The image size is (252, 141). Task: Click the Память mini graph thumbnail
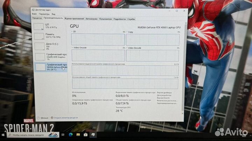click(39, 36)
